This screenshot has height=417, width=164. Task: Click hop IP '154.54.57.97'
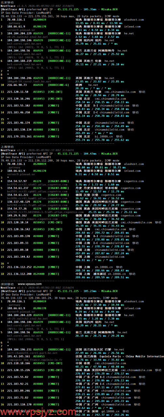point(17,181)
